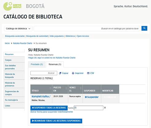
Task: Select Resumen in the sidebar
Action: [x=14, y=54]
